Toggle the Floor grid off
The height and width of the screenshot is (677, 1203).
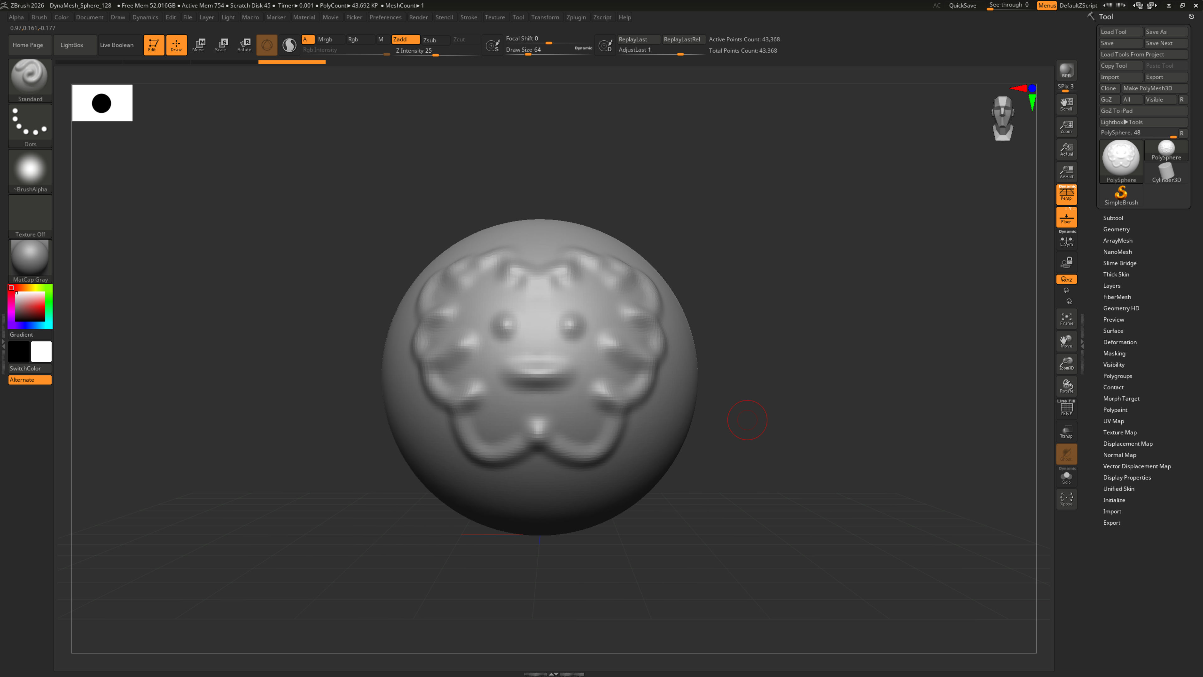pyautogui.click(x=1066, y=217)
